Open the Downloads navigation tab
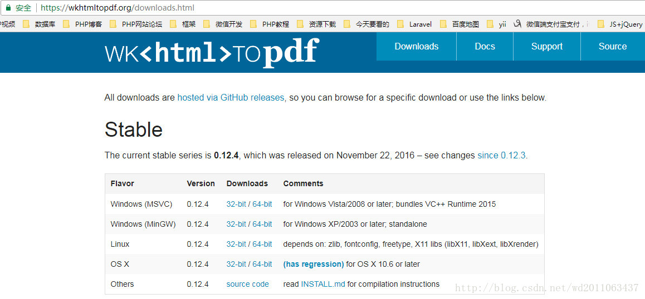This screenshot has height=299, width=645. coord(416,47)
